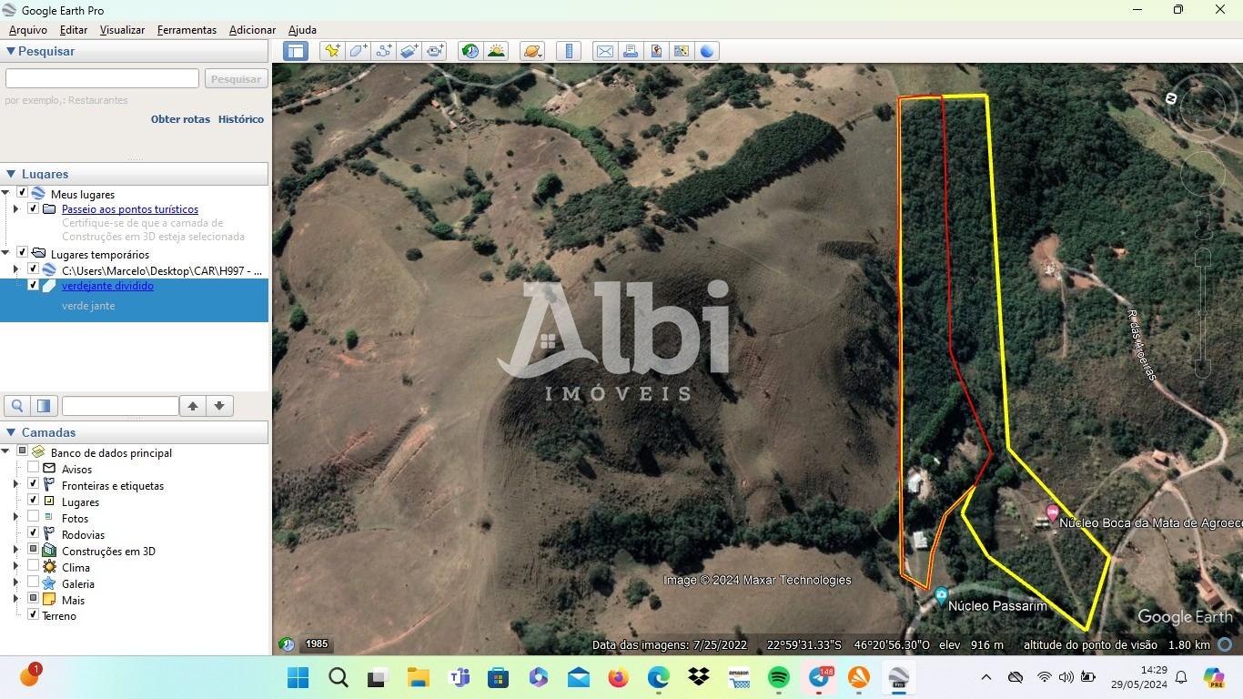Select the Add Polygon tool
The height and width of the screenshot is (699, 1243).
(358, 51)
